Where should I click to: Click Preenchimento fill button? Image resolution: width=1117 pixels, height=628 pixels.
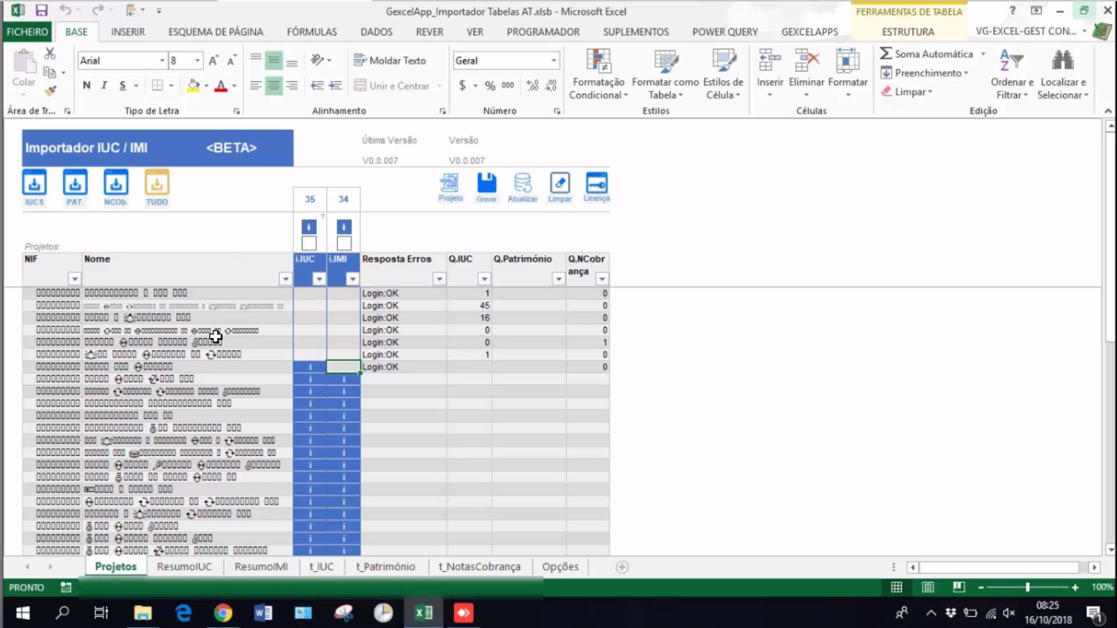[924, 73]
